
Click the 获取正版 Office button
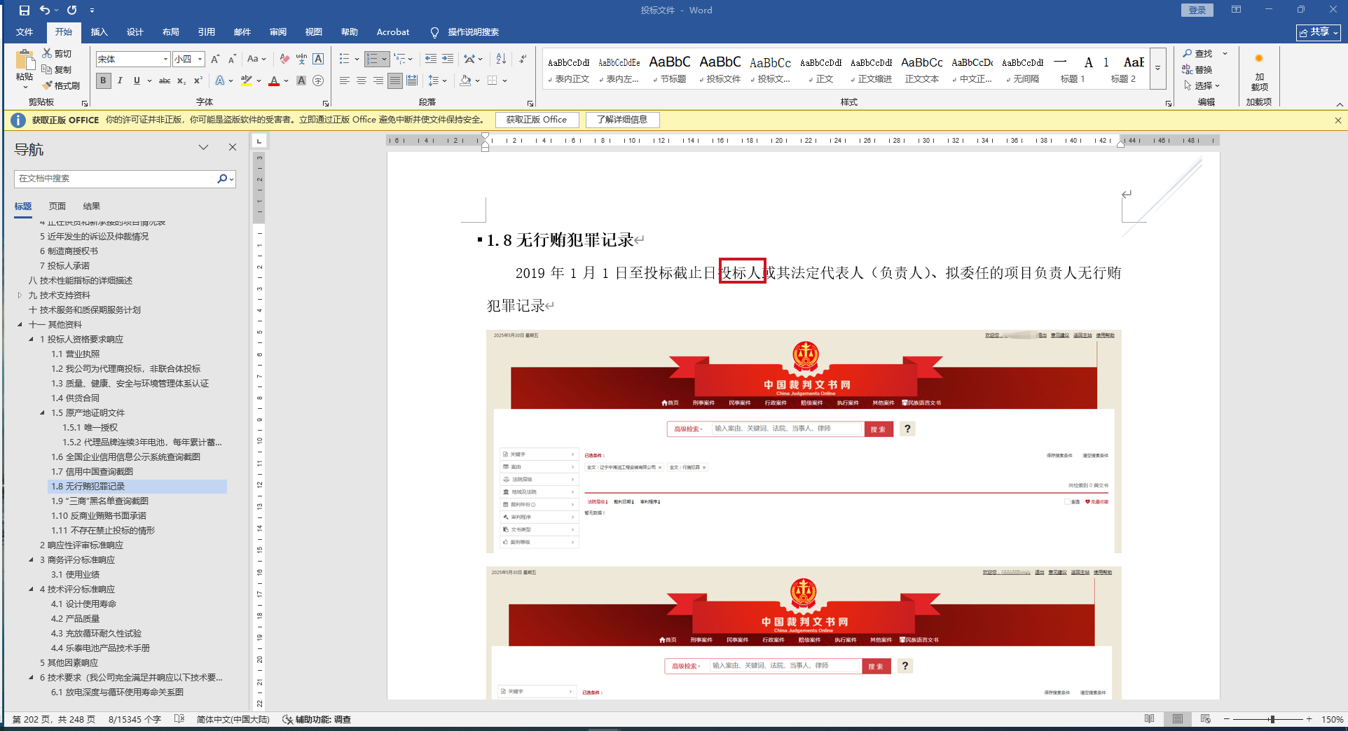tap(537, 120)
